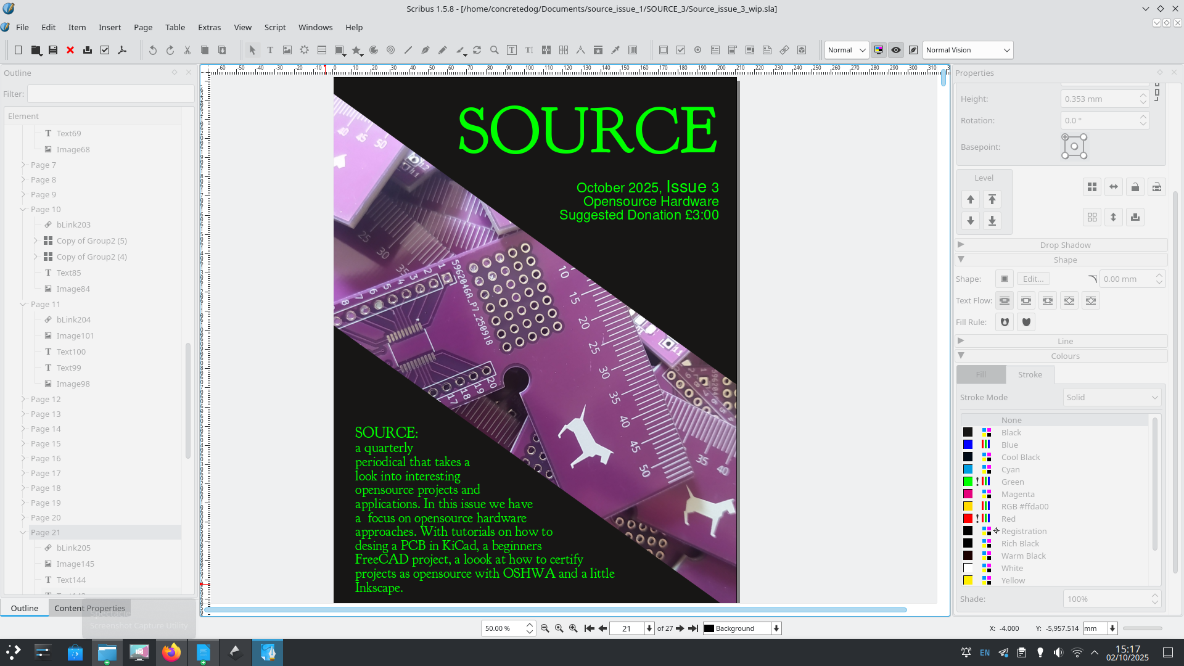The image size is (1184, 666).
Task: Open the Extras menu
Action: click(x=209, y=27)
